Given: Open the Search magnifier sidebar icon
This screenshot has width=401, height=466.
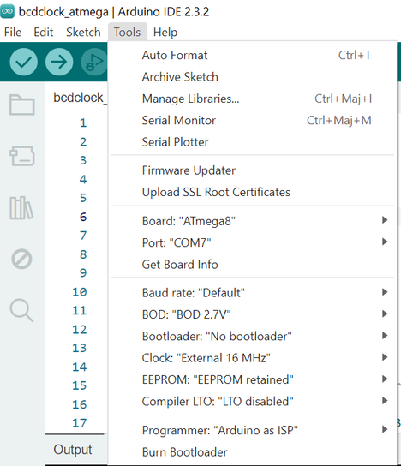Looking at the screenshot, I should tap(21, 310).
